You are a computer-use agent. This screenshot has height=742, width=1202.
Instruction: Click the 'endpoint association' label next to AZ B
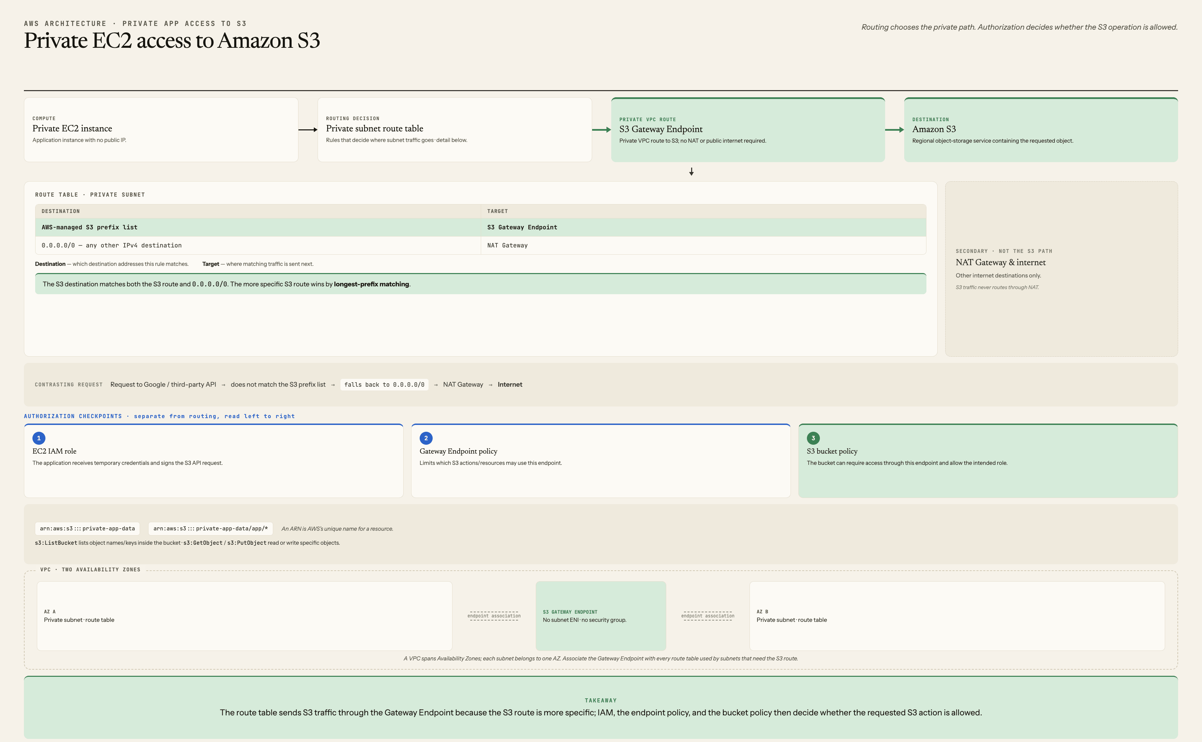pos(708,616)
